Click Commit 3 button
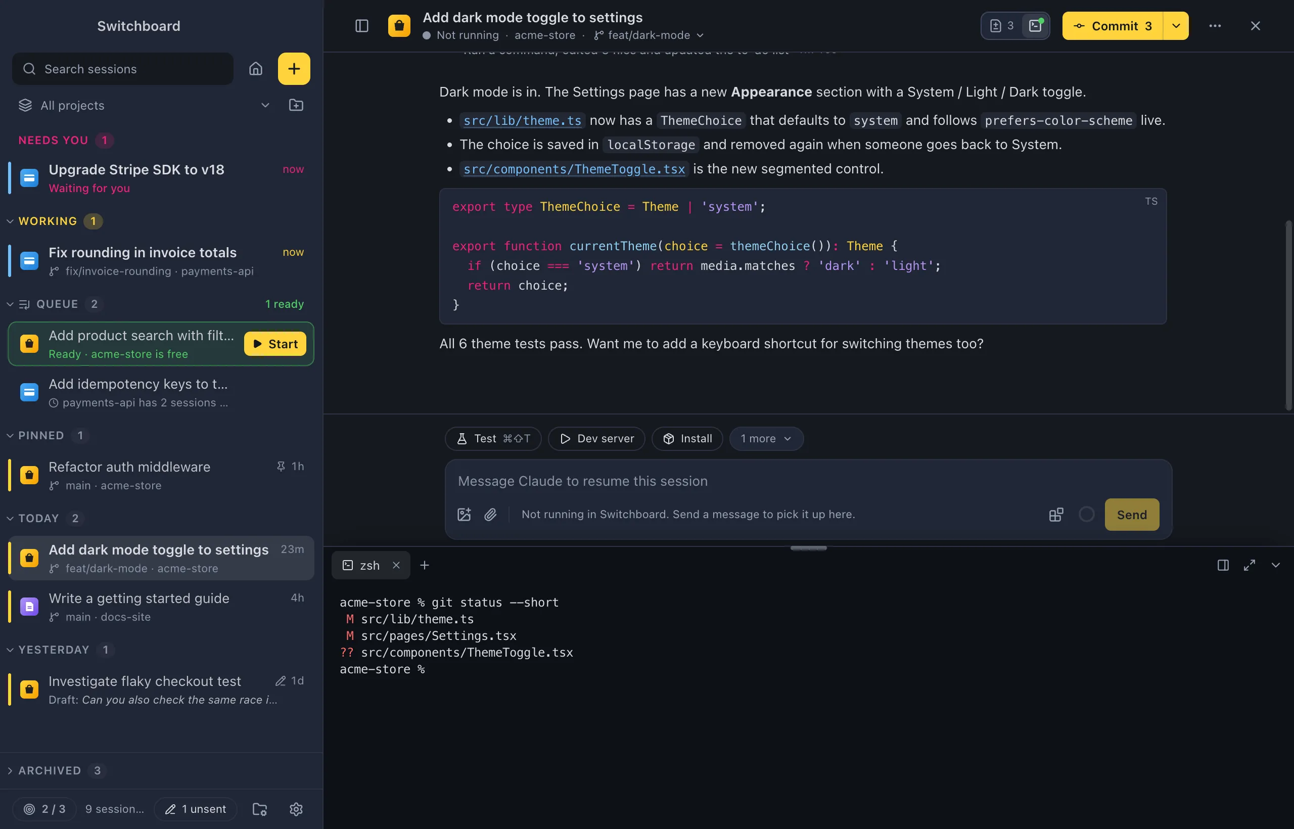This screenshot has width=1294, height=829. point(1113,26)
